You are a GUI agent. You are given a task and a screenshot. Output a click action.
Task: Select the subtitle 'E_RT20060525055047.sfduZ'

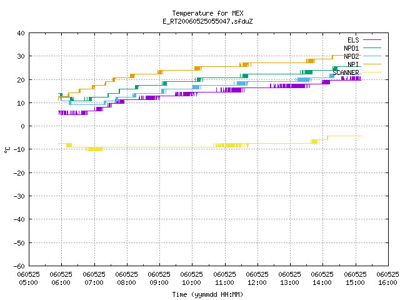pyautogui.click(x=207, y=21)
